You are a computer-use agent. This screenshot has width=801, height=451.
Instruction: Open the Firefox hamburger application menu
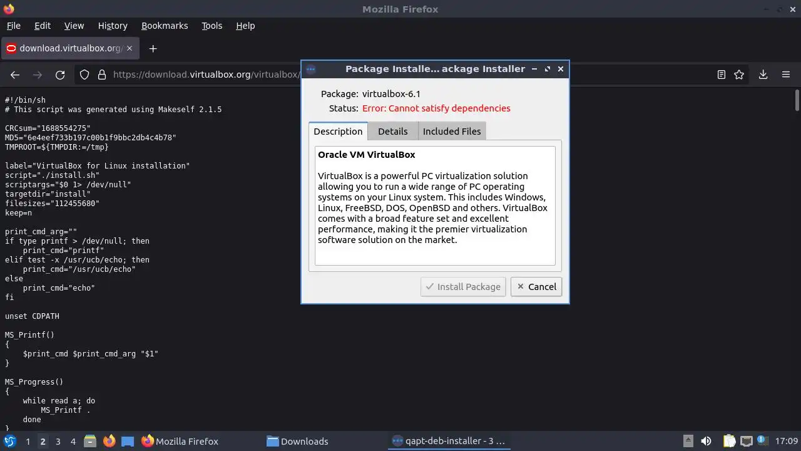tap(786, 75)
